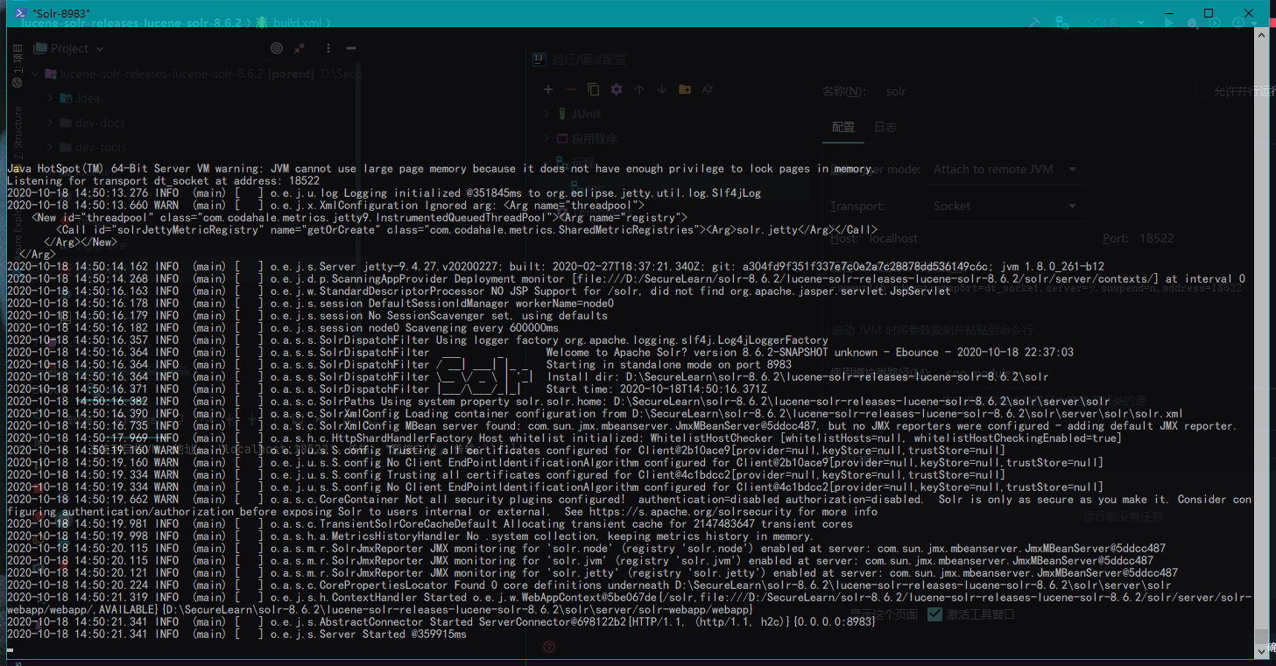Click the sort configurations alphabetically icon
The image size is (1276, 666).
tap(708, 89)
